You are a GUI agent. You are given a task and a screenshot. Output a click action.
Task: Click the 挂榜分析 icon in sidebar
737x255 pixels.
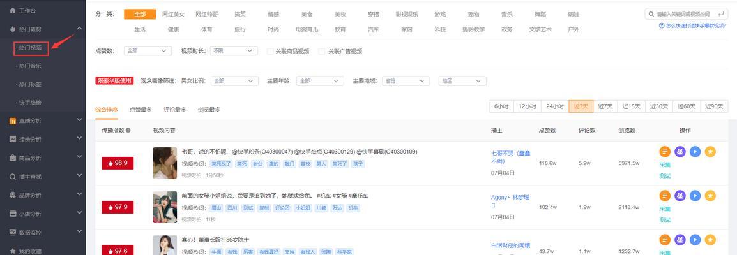coord(13,139)
